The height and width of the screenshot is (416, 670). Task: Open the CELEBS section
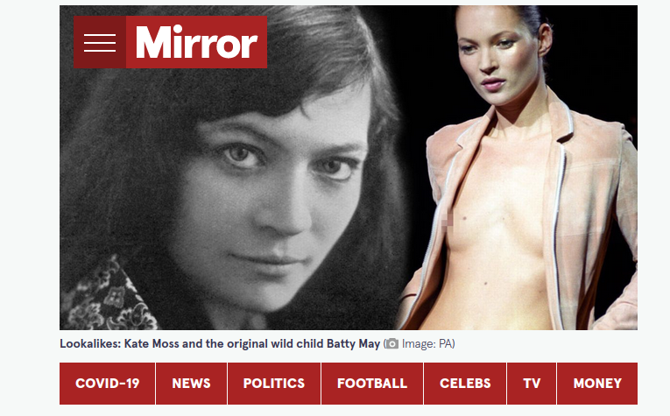coord(465,383)
